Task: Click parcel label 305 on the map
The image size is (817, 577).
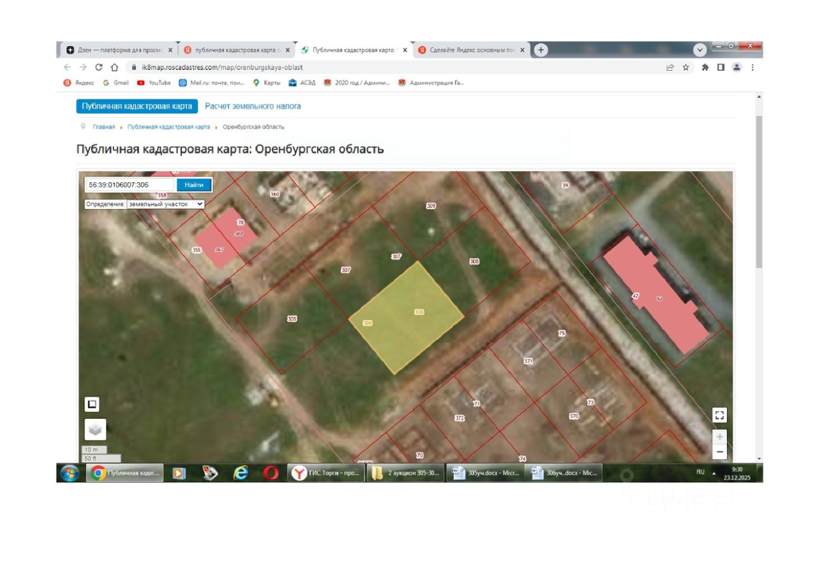Action: (x=292, y=318)
